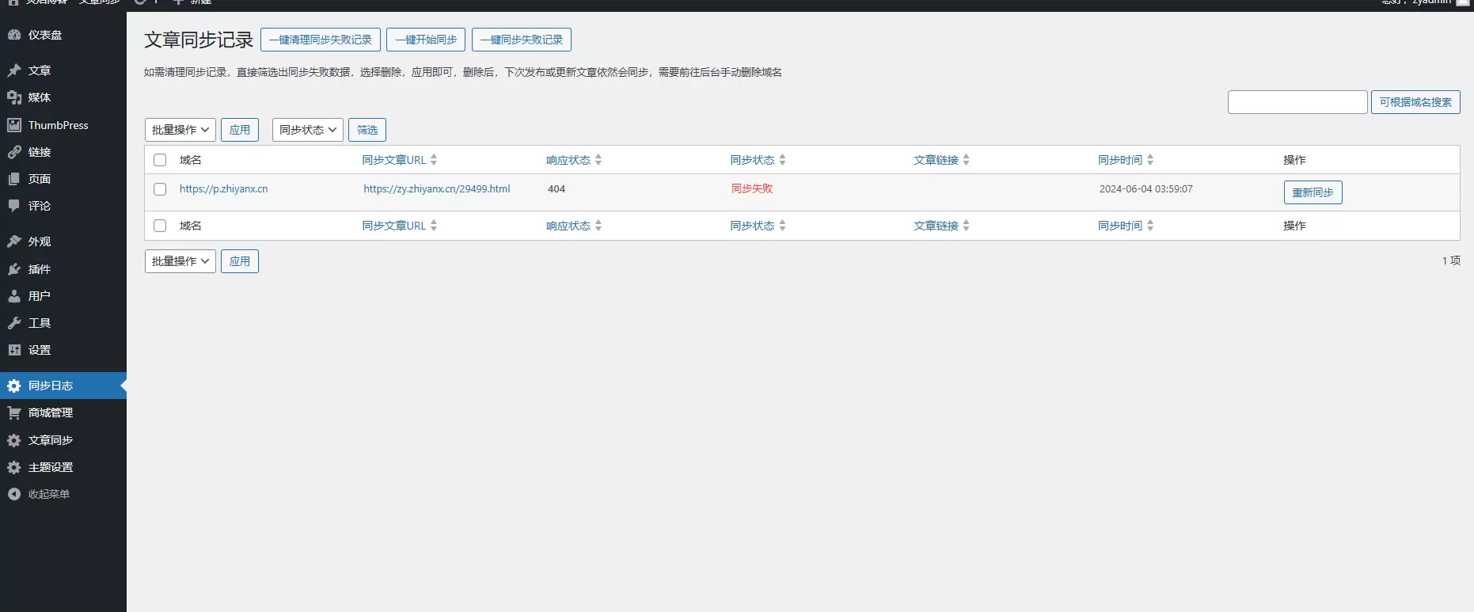This screenshot has width=1474, height=612.
Task: Sort top header by 同步状态 arrows
Action: click(x=782, y=160)
